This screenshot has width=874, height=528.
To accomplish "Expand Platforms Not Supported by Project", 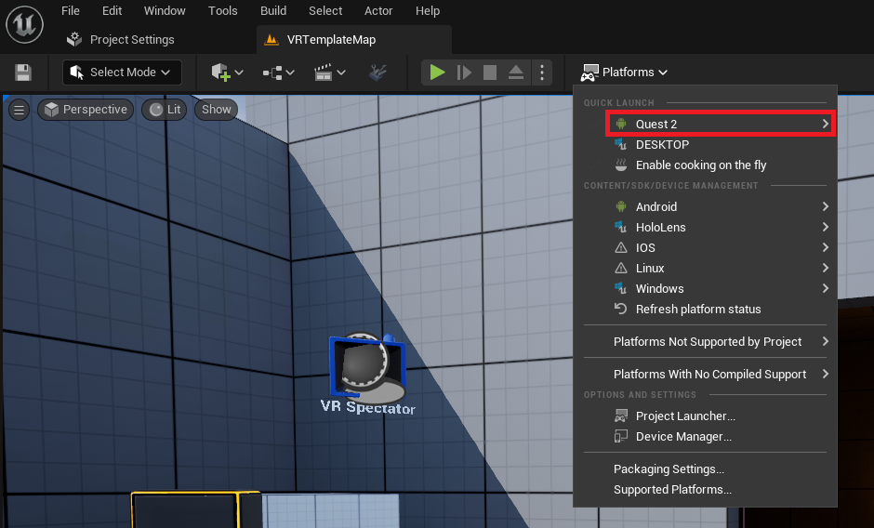I will tap(705, 342).
